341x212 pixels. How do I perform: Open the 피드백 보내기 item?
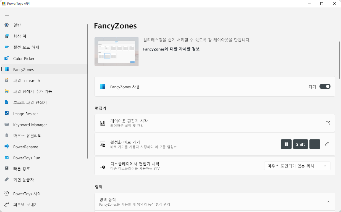coord(44,205)
